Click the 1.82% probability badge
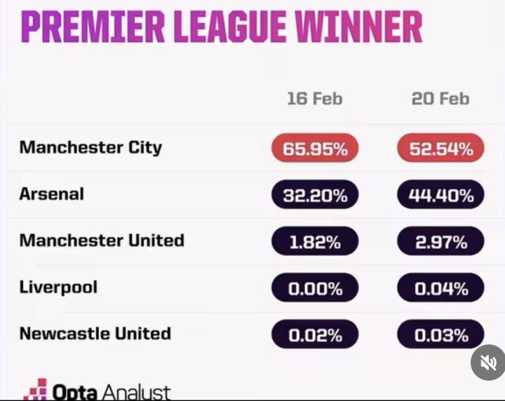 click(x=315, y=241)
